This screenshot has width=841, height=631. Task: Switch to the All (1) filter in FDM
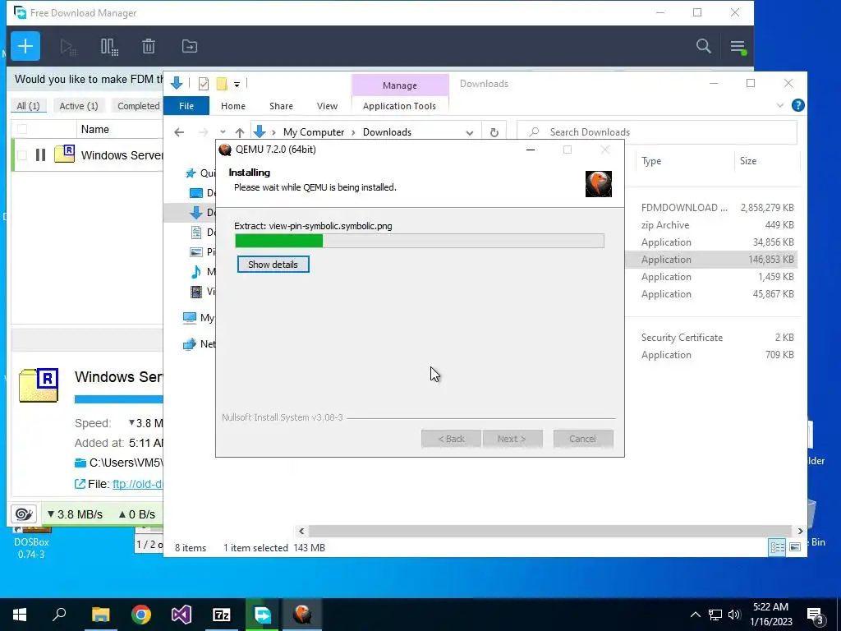click(x=29, y=106)
